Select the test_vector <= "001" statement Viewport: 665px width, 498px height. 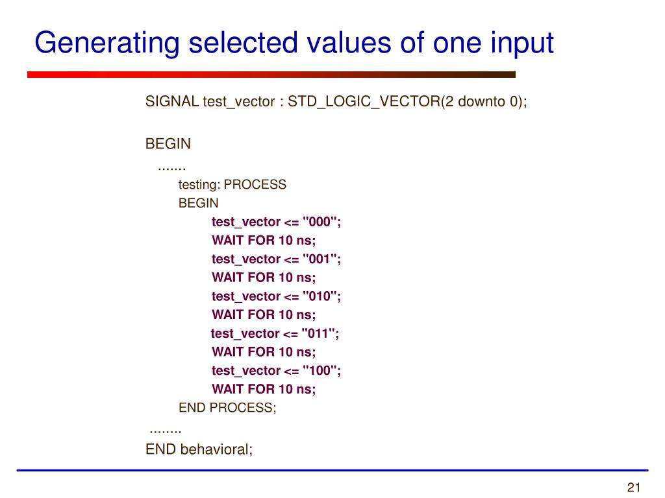click(276, 259)
